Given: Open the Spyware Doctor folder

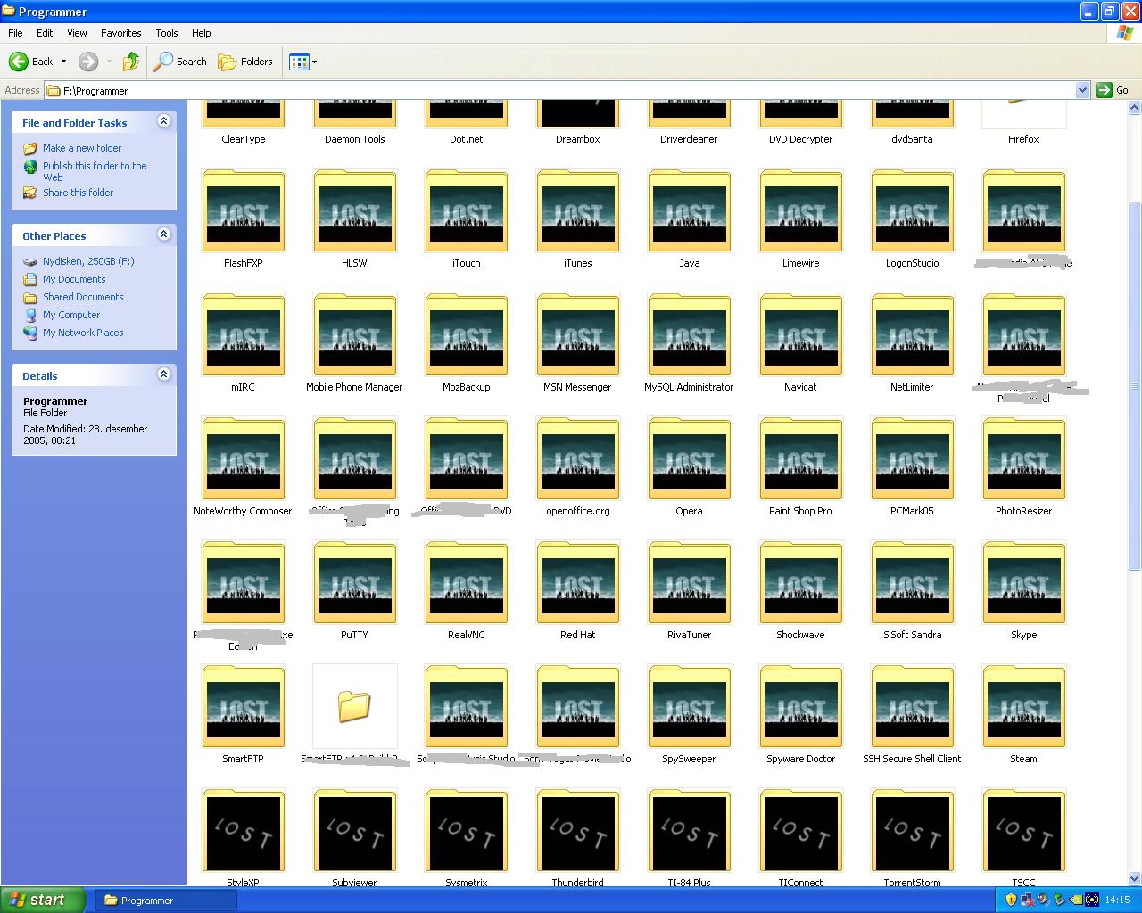Looking at the screenshot, I should tap(800, 706).
